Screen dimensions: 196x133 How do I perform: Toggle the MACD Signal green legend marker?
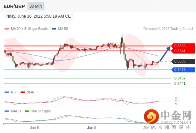point(27,111)
